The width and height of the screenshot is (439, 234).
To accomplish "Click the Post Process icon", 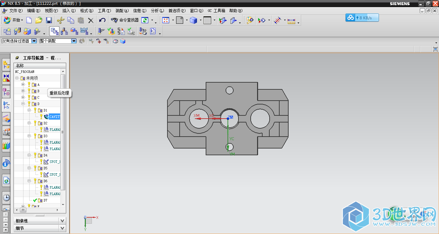I will click(143, 31).
